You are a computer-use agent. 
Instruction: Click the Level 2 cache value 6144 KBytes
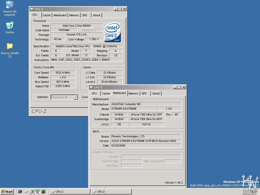(x=110, y=82)
